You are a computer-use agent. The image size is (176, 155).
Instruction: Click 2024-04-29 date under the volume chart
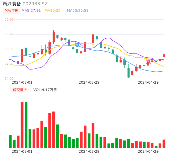click(148, 151)
